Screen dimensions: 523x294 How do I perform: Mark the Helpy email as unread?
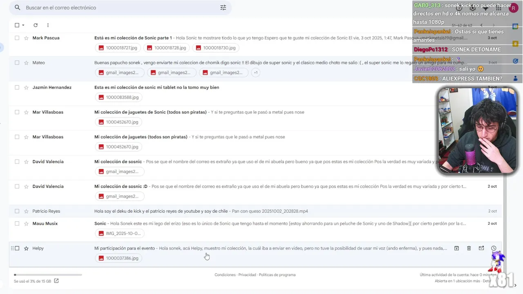[481, 248]
